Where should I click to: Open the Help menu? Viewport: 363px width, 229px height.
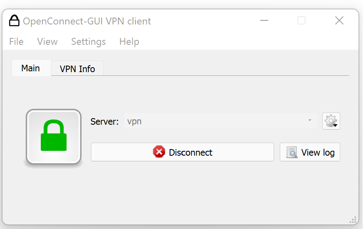coord(129,42)
